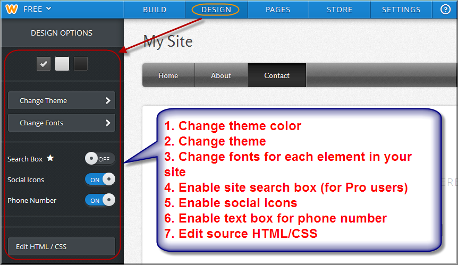Viewport: 458px width, 265px height.
Task: Click the star icon beside Search Box
Action: (50, 158)
